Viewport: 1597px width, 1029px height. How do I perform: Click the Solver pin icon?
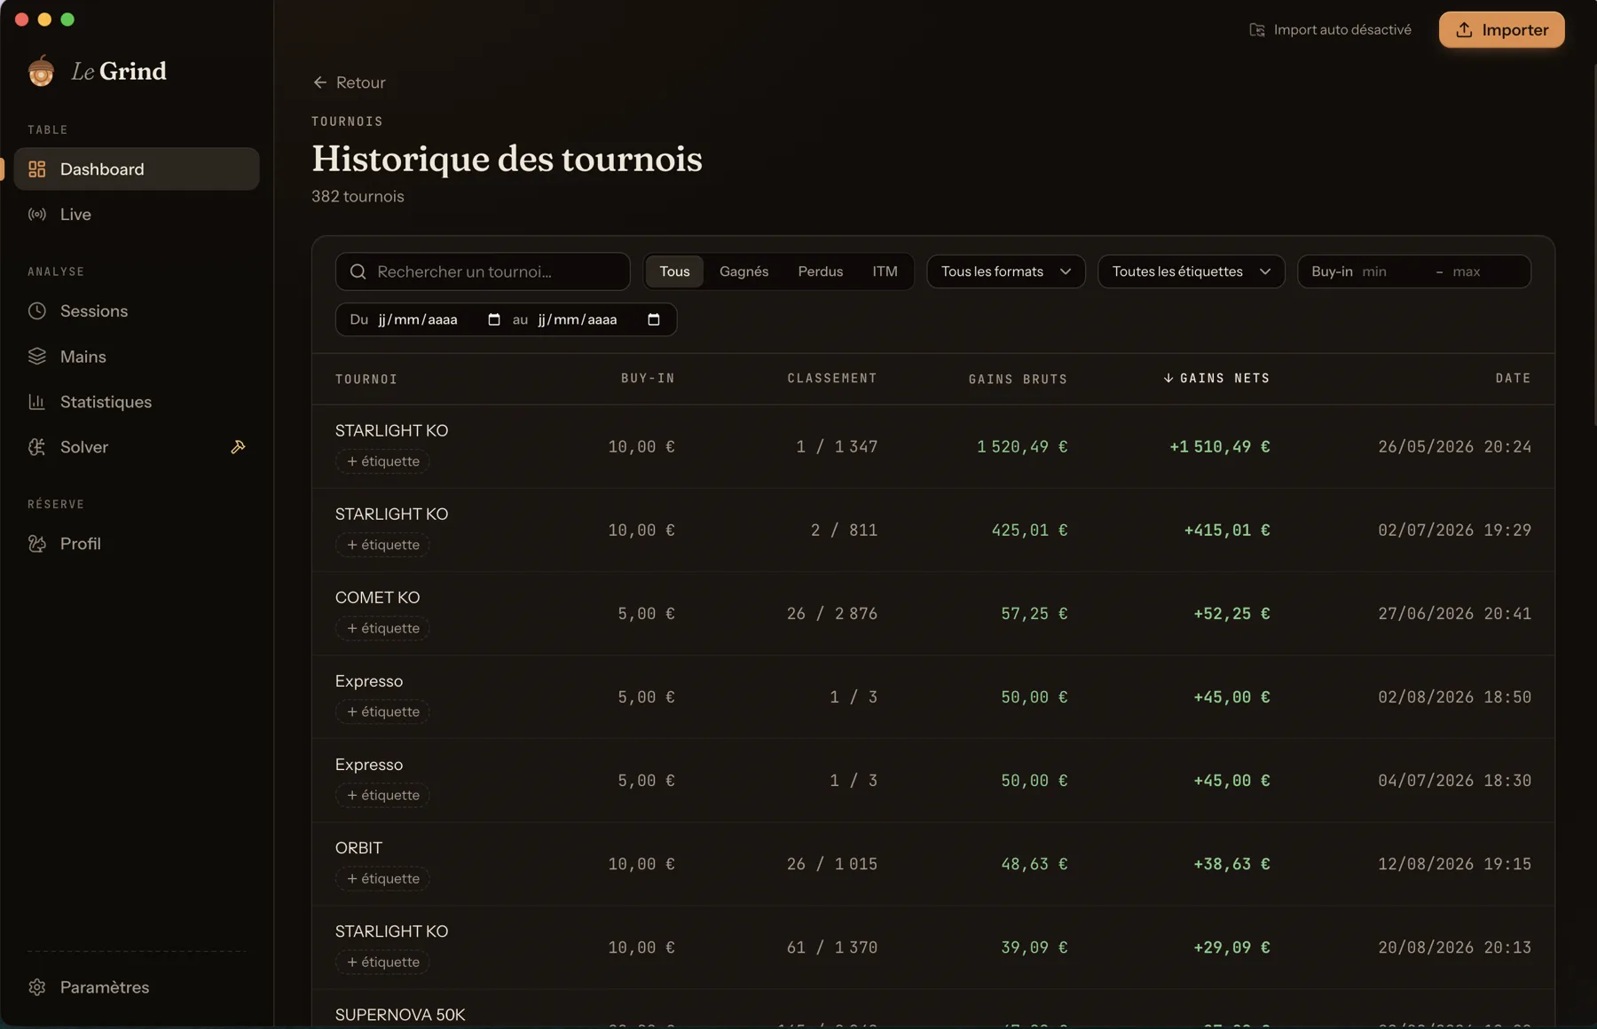click(238, 447)
